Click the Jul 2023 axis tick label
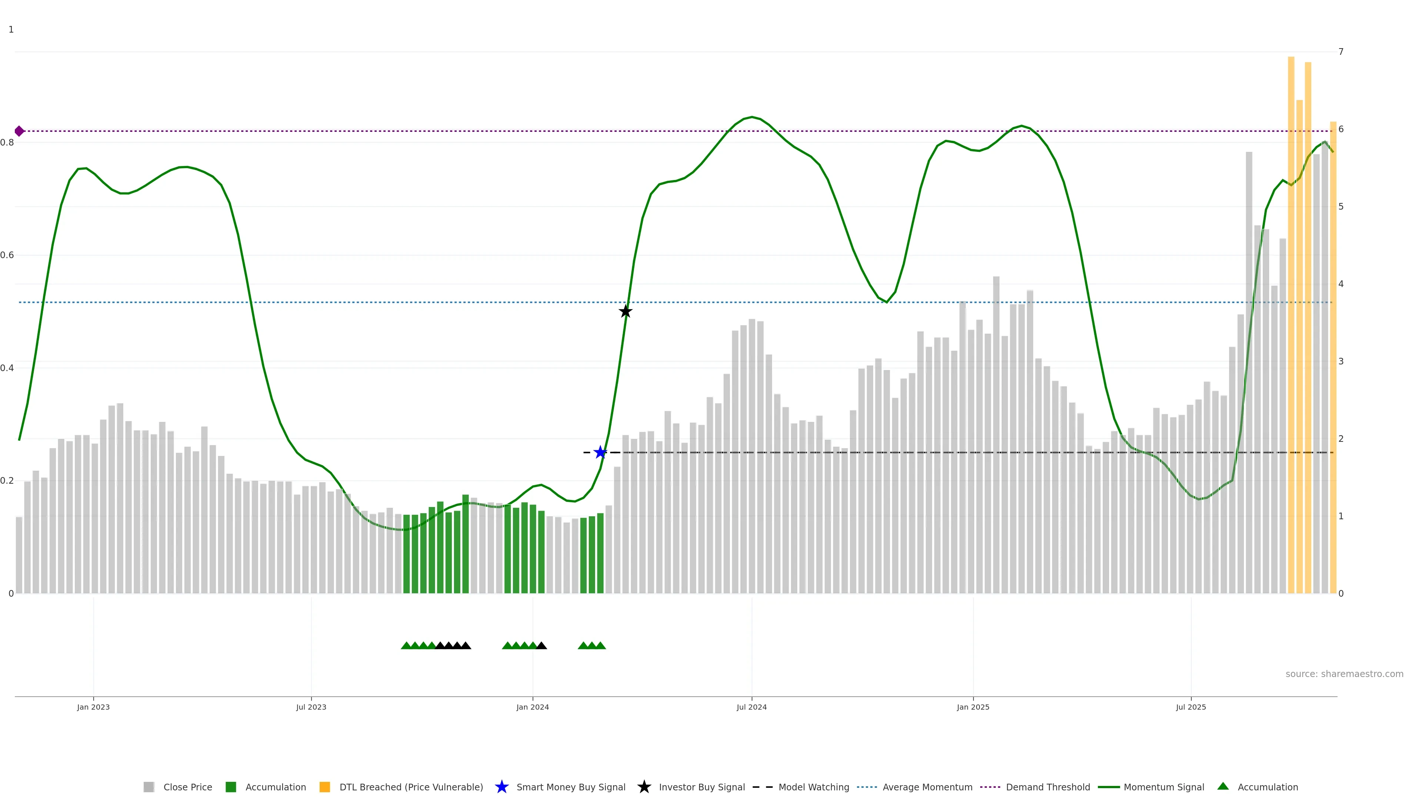1422x800 pixels. tap(311, 707)
